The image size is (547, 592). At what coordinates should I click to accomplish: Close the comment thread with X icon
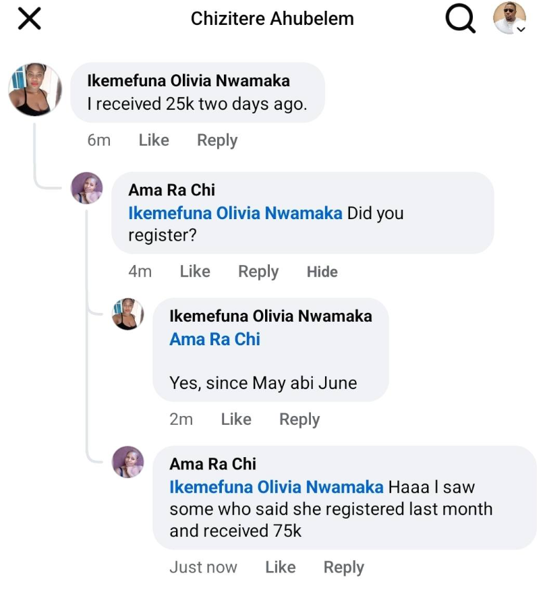point(29,19)
